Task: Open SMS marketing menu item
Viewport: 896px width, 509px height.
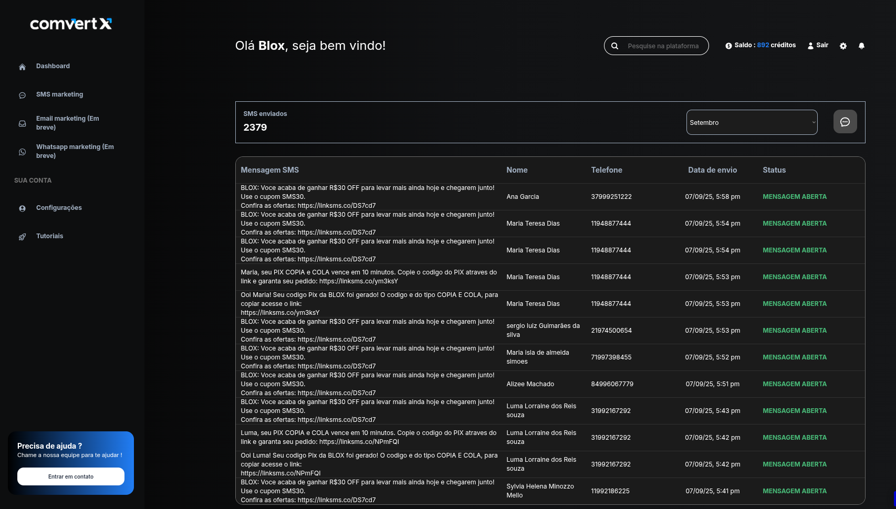Action: coord(59,94)
